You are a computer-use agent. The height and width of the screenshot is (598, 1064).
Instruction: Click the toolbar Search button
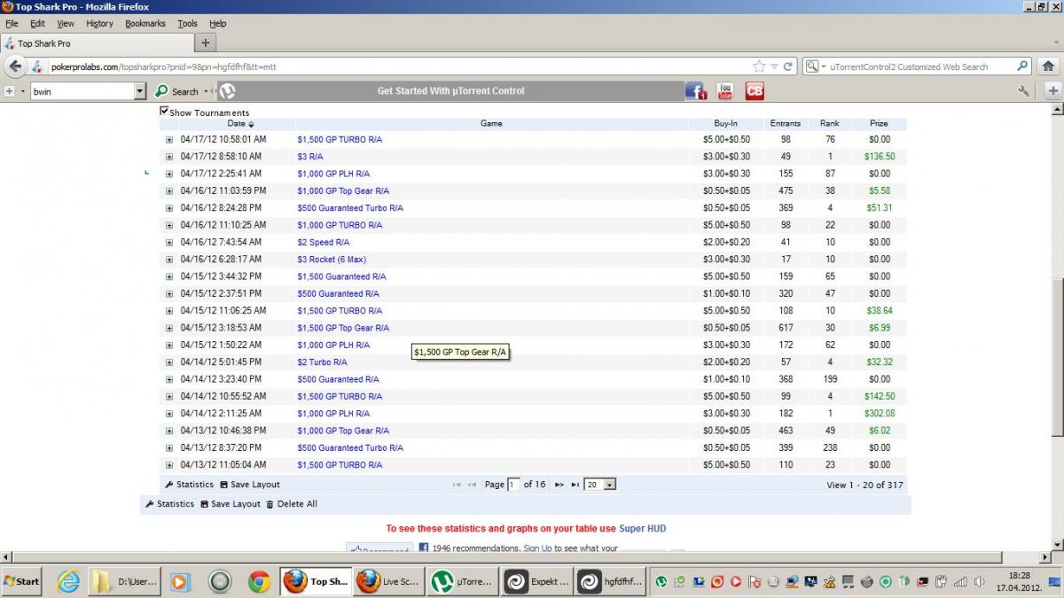tap(178, 91)
